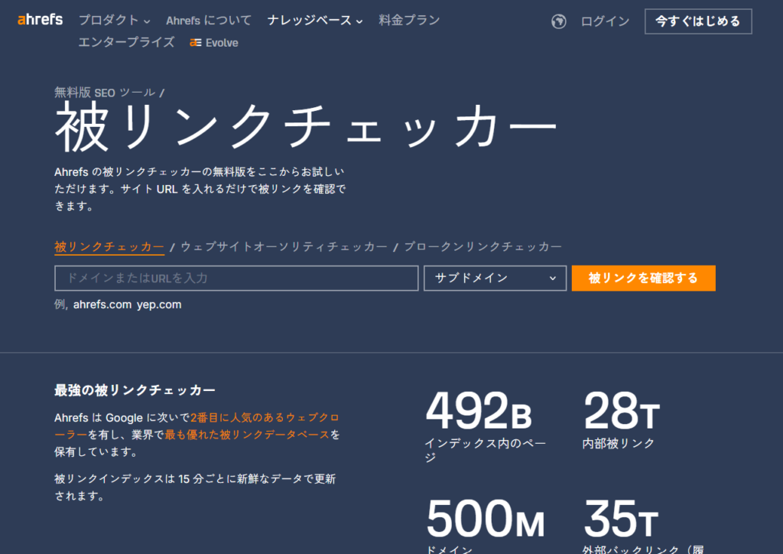Viewport: 783px width, 554px height.
Task: Click the 最強の被リンクチェッカー heading
Action: point(135,390)
